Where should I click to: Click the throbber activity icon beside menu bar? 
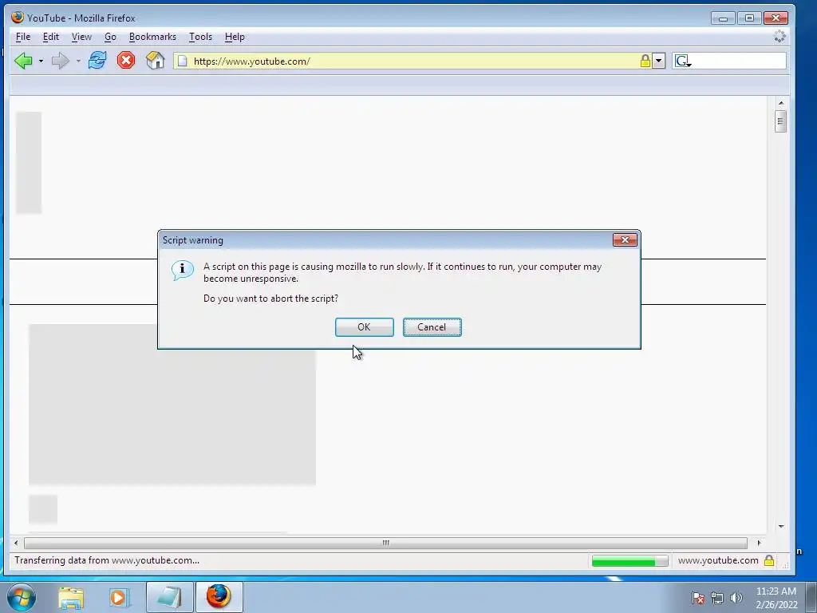[x=780, y=37]
